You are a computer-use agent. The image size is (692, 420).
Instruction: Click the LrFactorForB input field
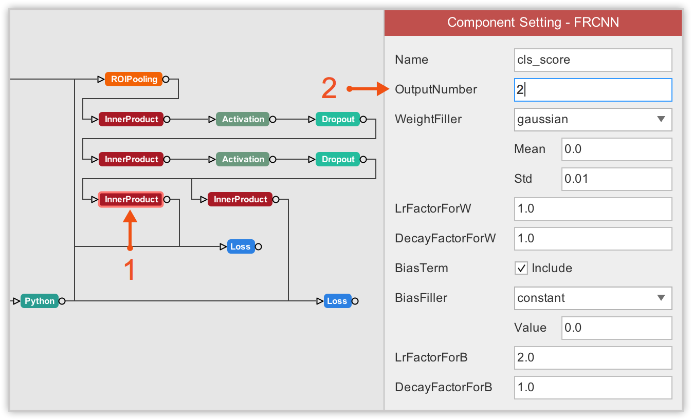pos(593,357)
